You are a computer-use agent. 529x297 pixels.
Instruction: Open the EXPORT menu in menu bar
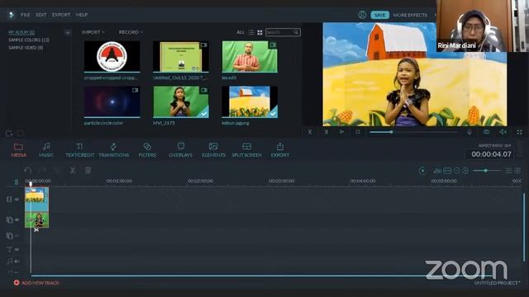coord(61,15)
